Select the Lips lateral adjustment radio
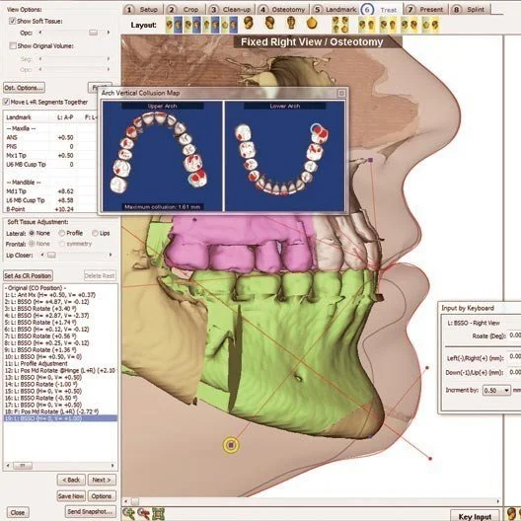 (x=95, y=233)
